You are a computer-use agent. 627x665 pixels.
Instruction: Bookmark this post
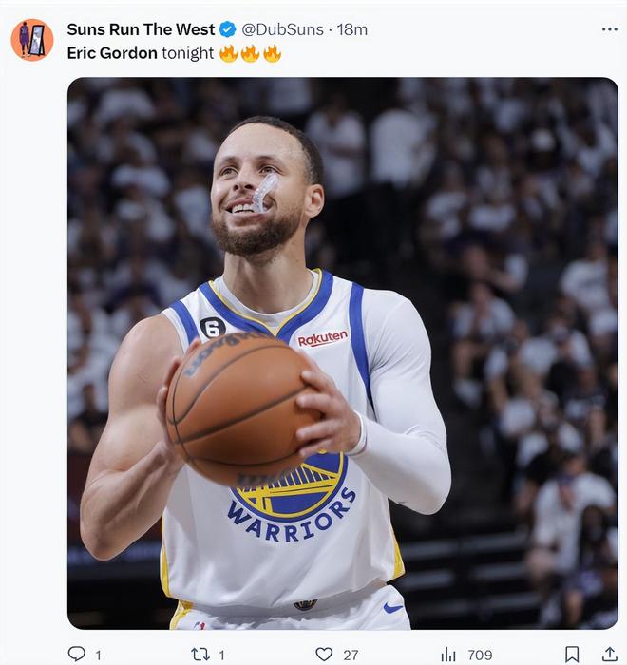(572, 654)
